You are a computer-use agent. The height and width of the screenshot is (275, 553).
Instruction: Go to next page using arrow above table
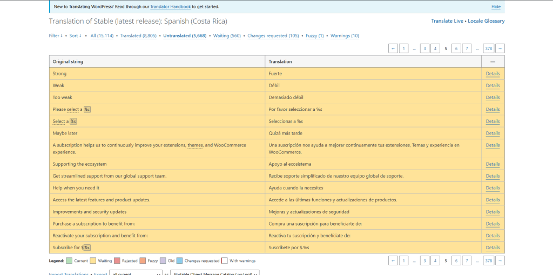[500, 48]
